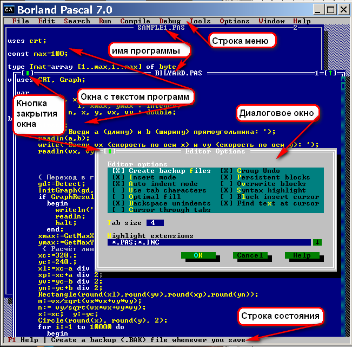The image size is (352, 347).
Task: Zoom BILYARD.PAS window with up-arrow icon
Action: click(330, 73)
